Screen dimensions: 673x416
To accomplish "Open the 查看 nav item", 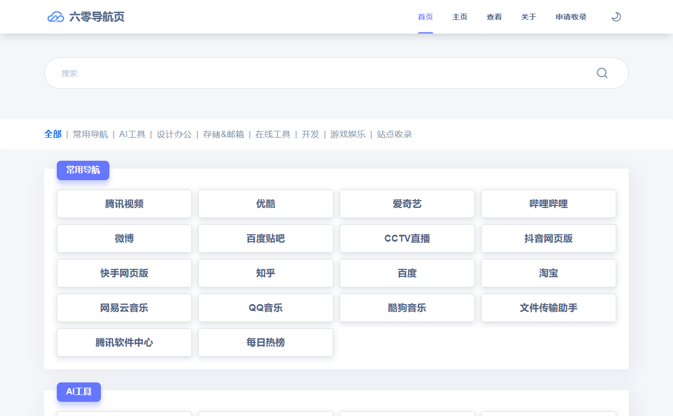I will pyautogui.click(x=494, y=17).
